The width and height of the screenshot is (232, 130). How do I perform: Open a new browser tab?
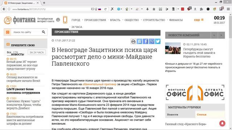pyautogui.click(x=44, y=3)
